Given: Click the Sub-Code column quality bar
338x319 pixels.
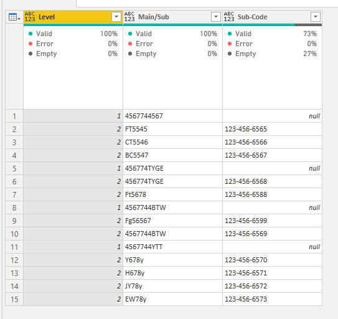Looking at the screenshot, I should point(272,25).
